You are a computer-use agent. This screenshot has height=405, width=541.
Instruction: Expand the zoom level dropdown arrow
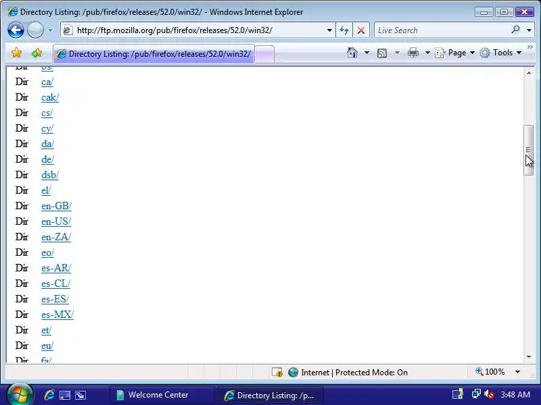coord(517,372)
